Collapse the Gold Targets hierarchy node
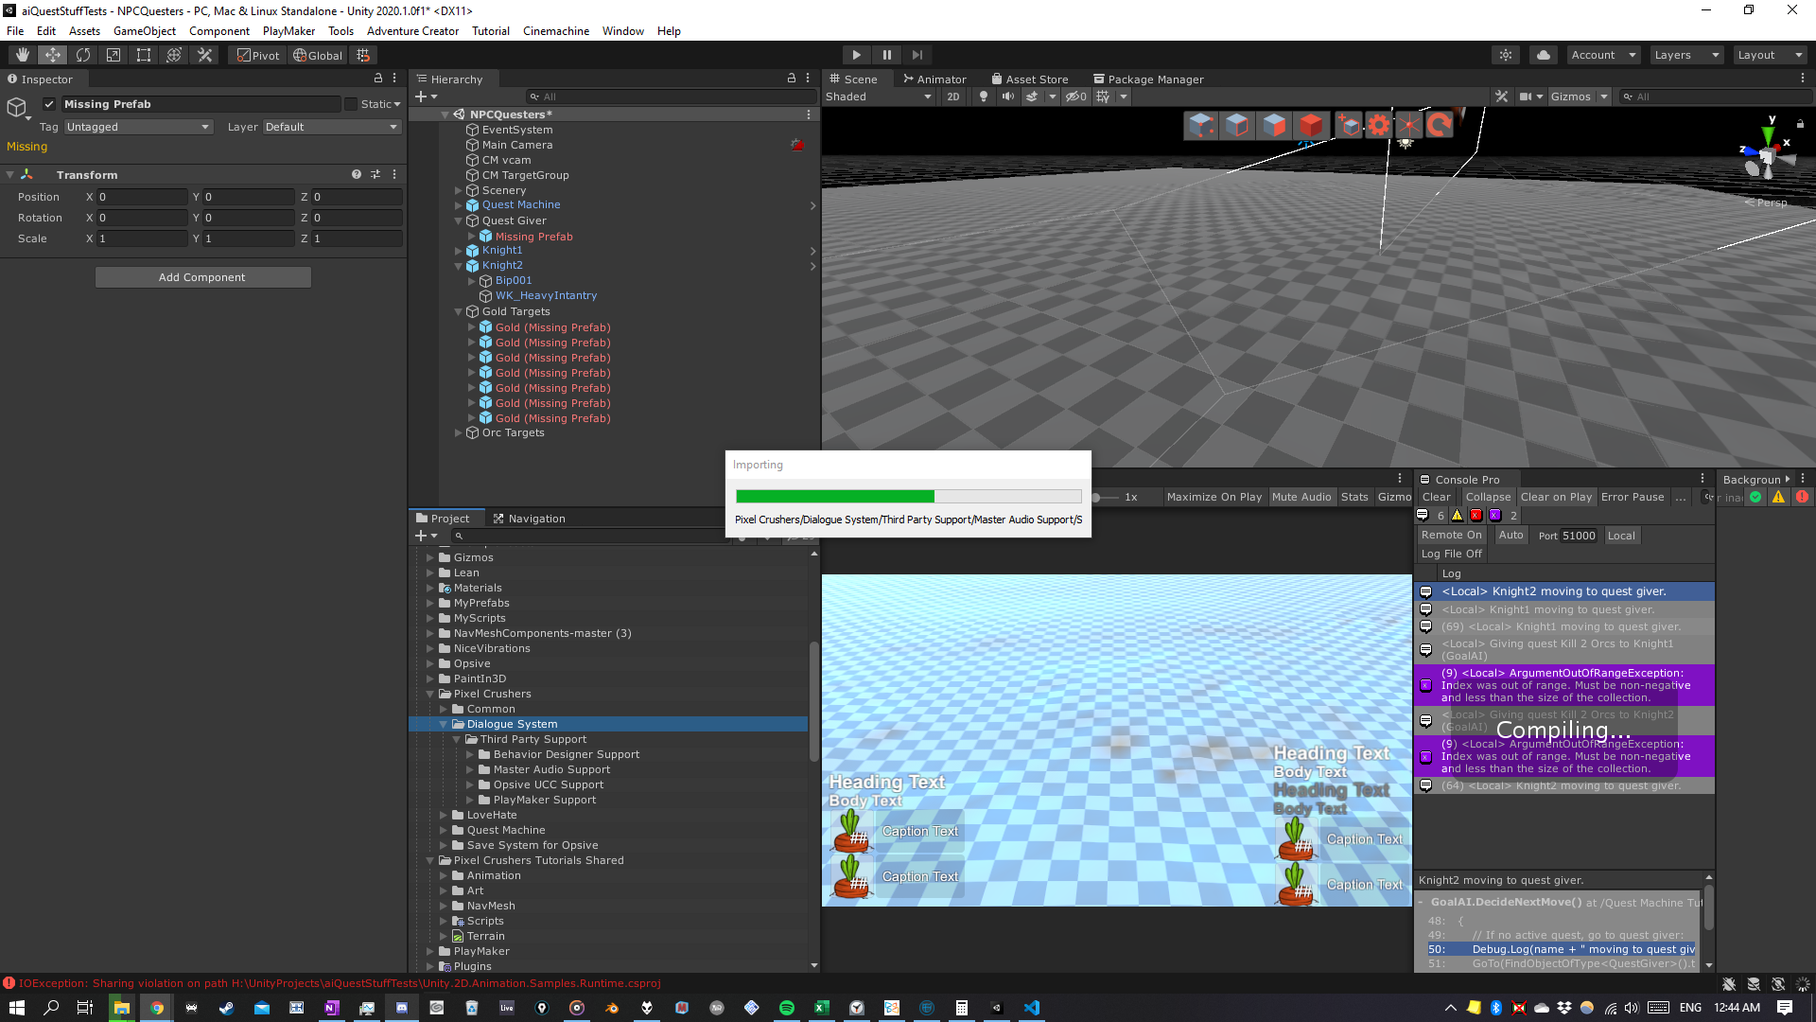 pos(459,311)
